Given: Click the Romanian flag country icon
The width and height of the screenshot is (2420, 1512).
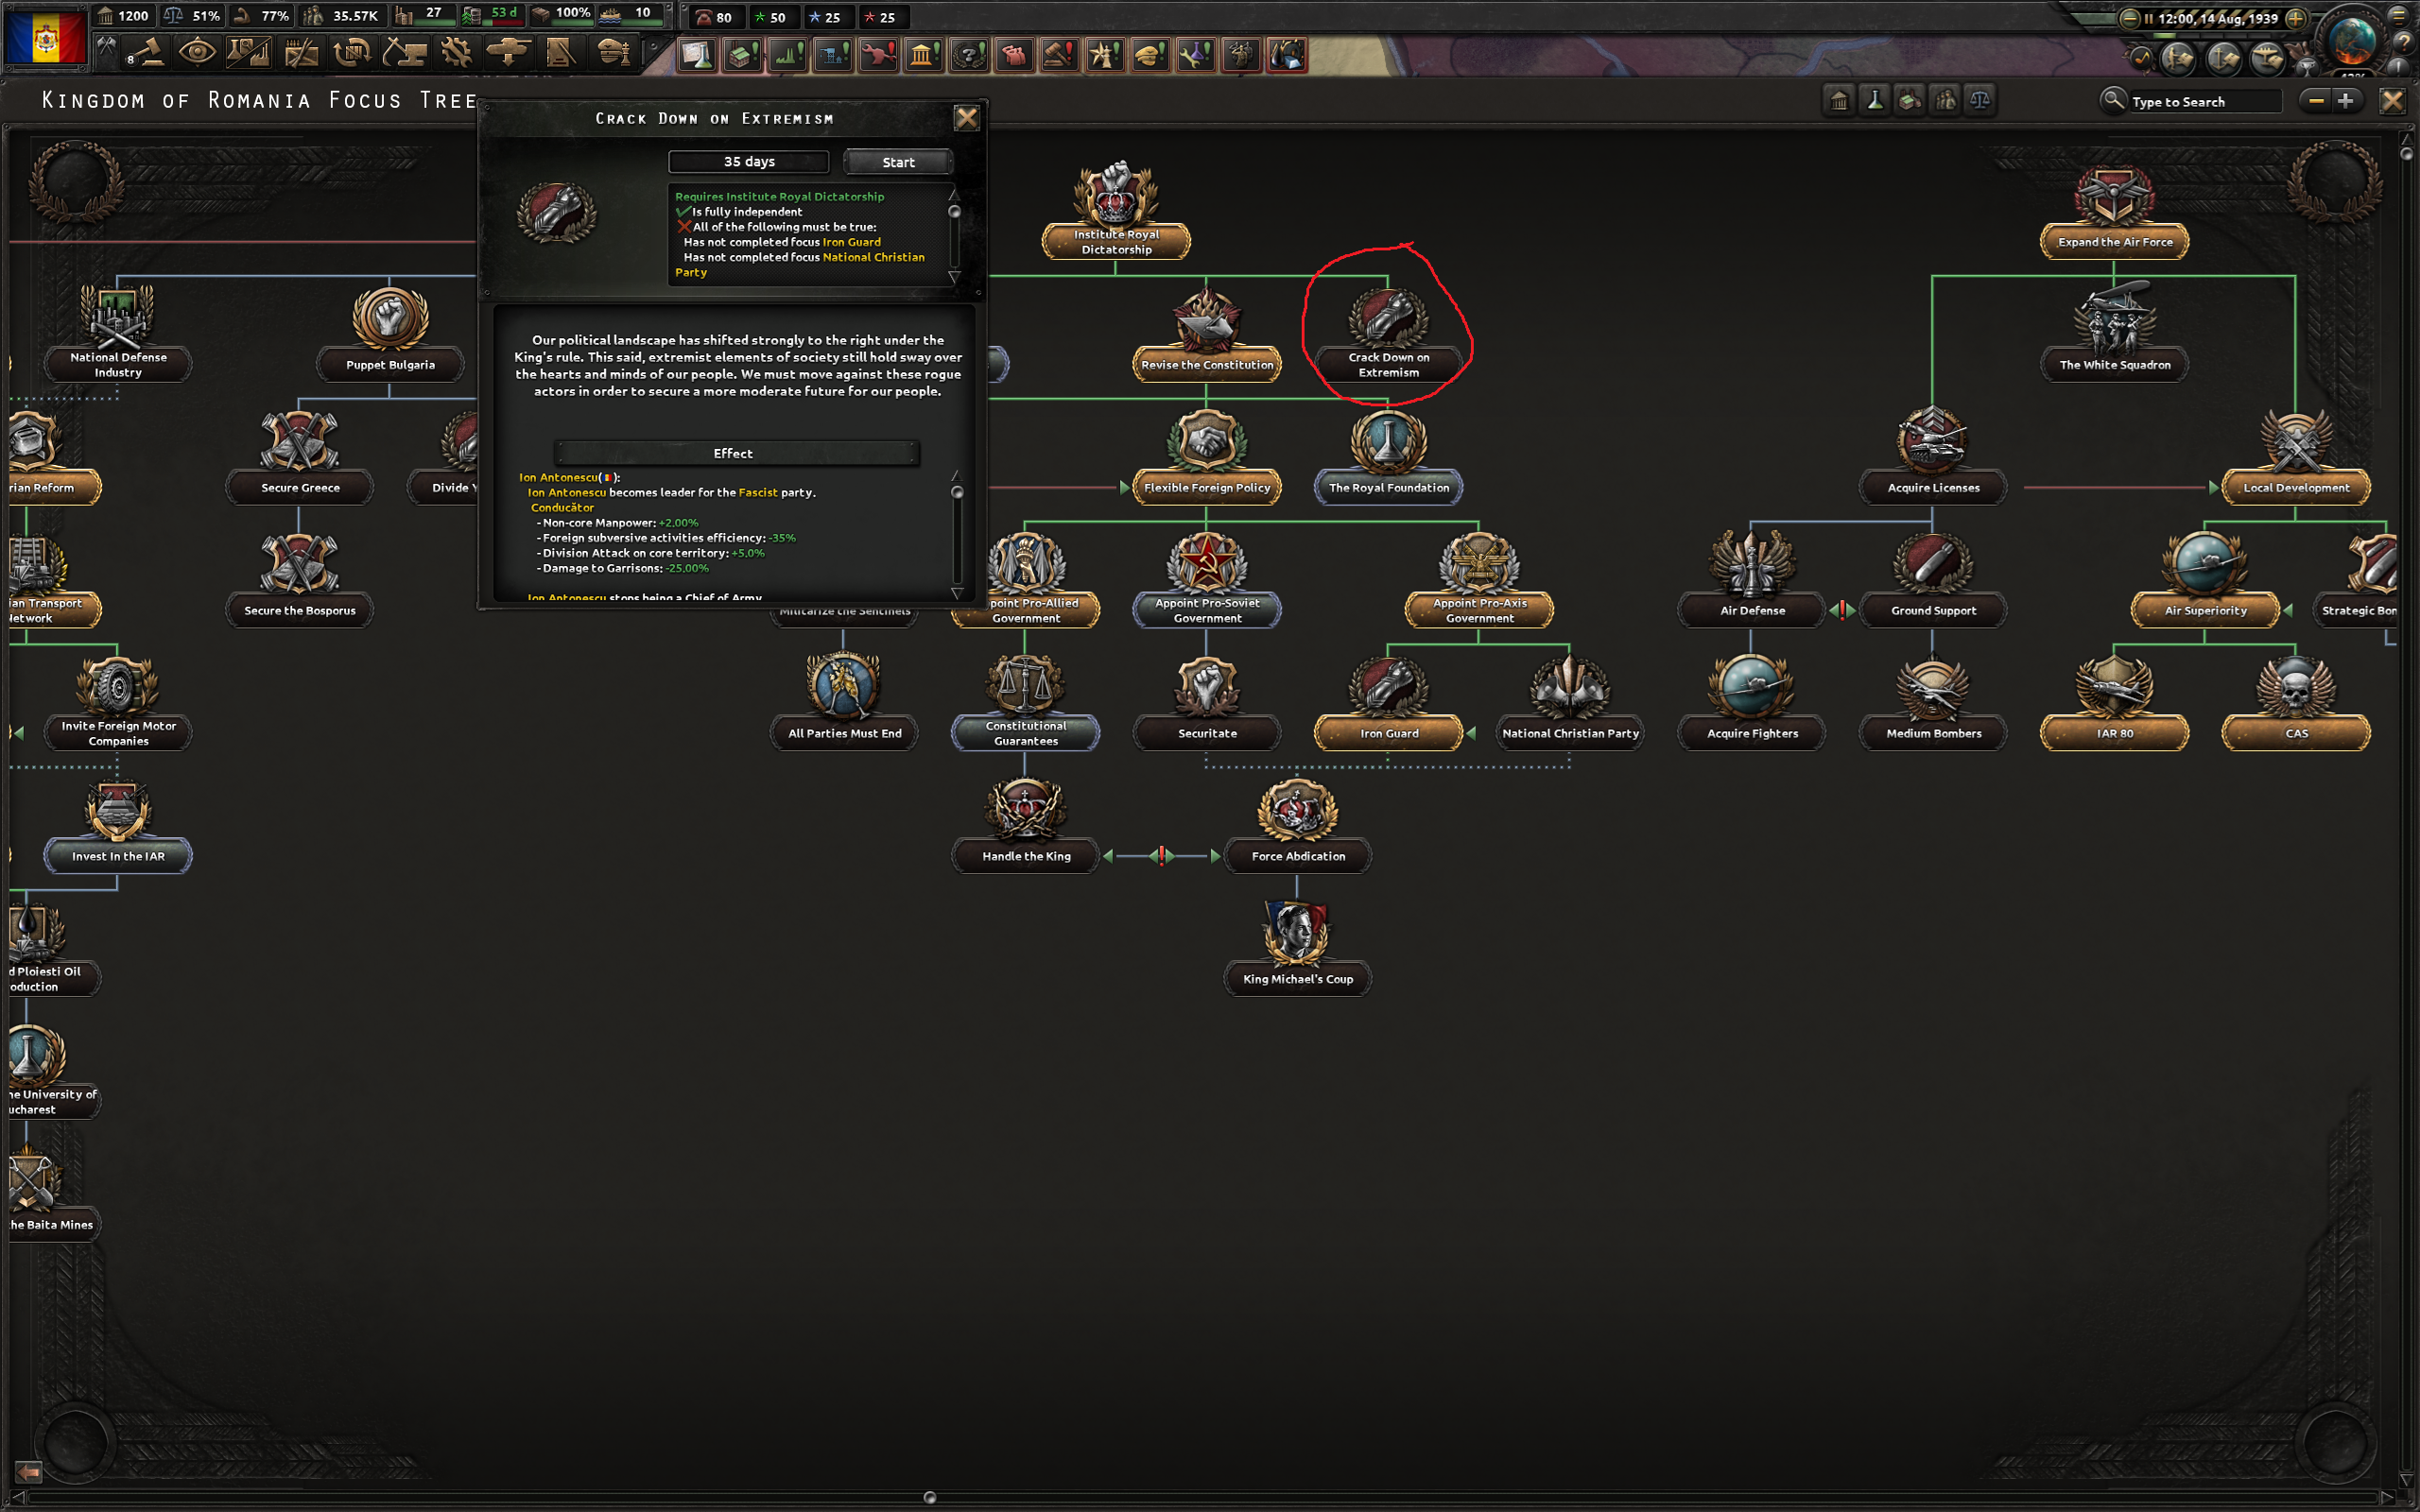Looking at the screenshot, I should [x=45, y=38].
